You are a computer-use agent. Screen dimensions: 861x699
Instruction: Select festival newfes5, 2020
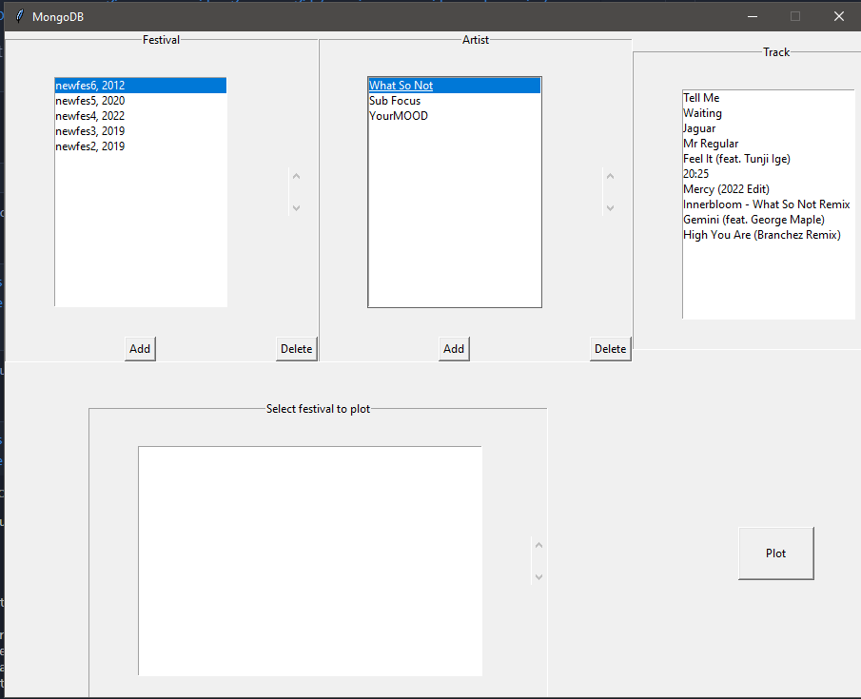[141, 101]
